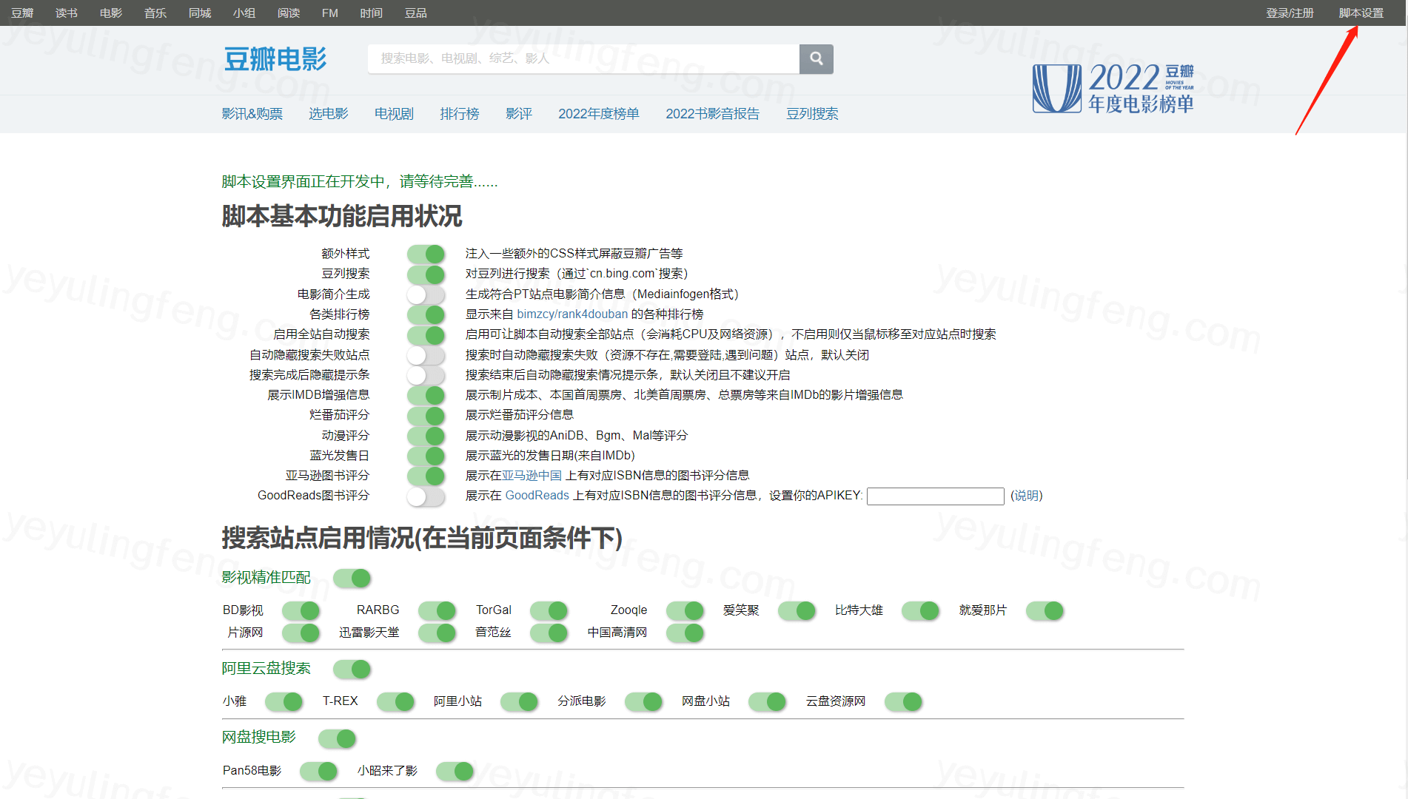Toggle the 动漫评分 switch
This screenshot has height=799, width=1408.
click(x=426, y=436)
